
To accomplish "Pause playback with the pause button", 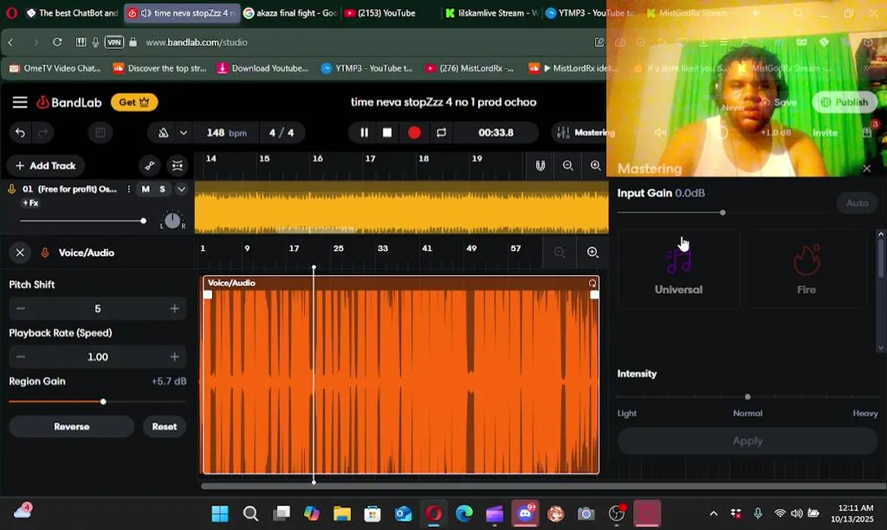I will click(x=364, y=132).
